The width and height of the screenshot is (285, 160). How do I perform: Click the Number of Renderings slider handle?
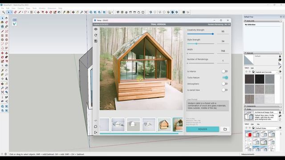coord(187,63)
